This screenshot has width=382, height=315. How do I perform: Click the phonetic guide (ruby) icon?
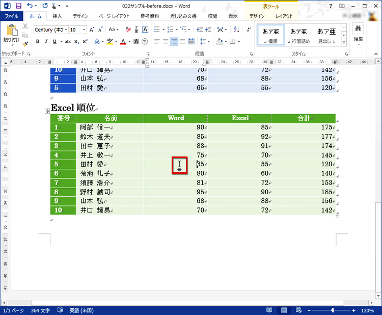(137, 30)
